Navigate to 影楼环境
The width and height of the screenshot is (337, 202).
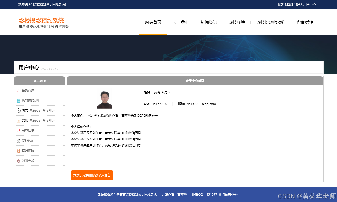click(x=237, y=22)
